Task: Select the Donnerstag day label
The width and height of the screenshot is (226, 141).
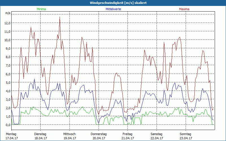Action: (x=98, y=134)
